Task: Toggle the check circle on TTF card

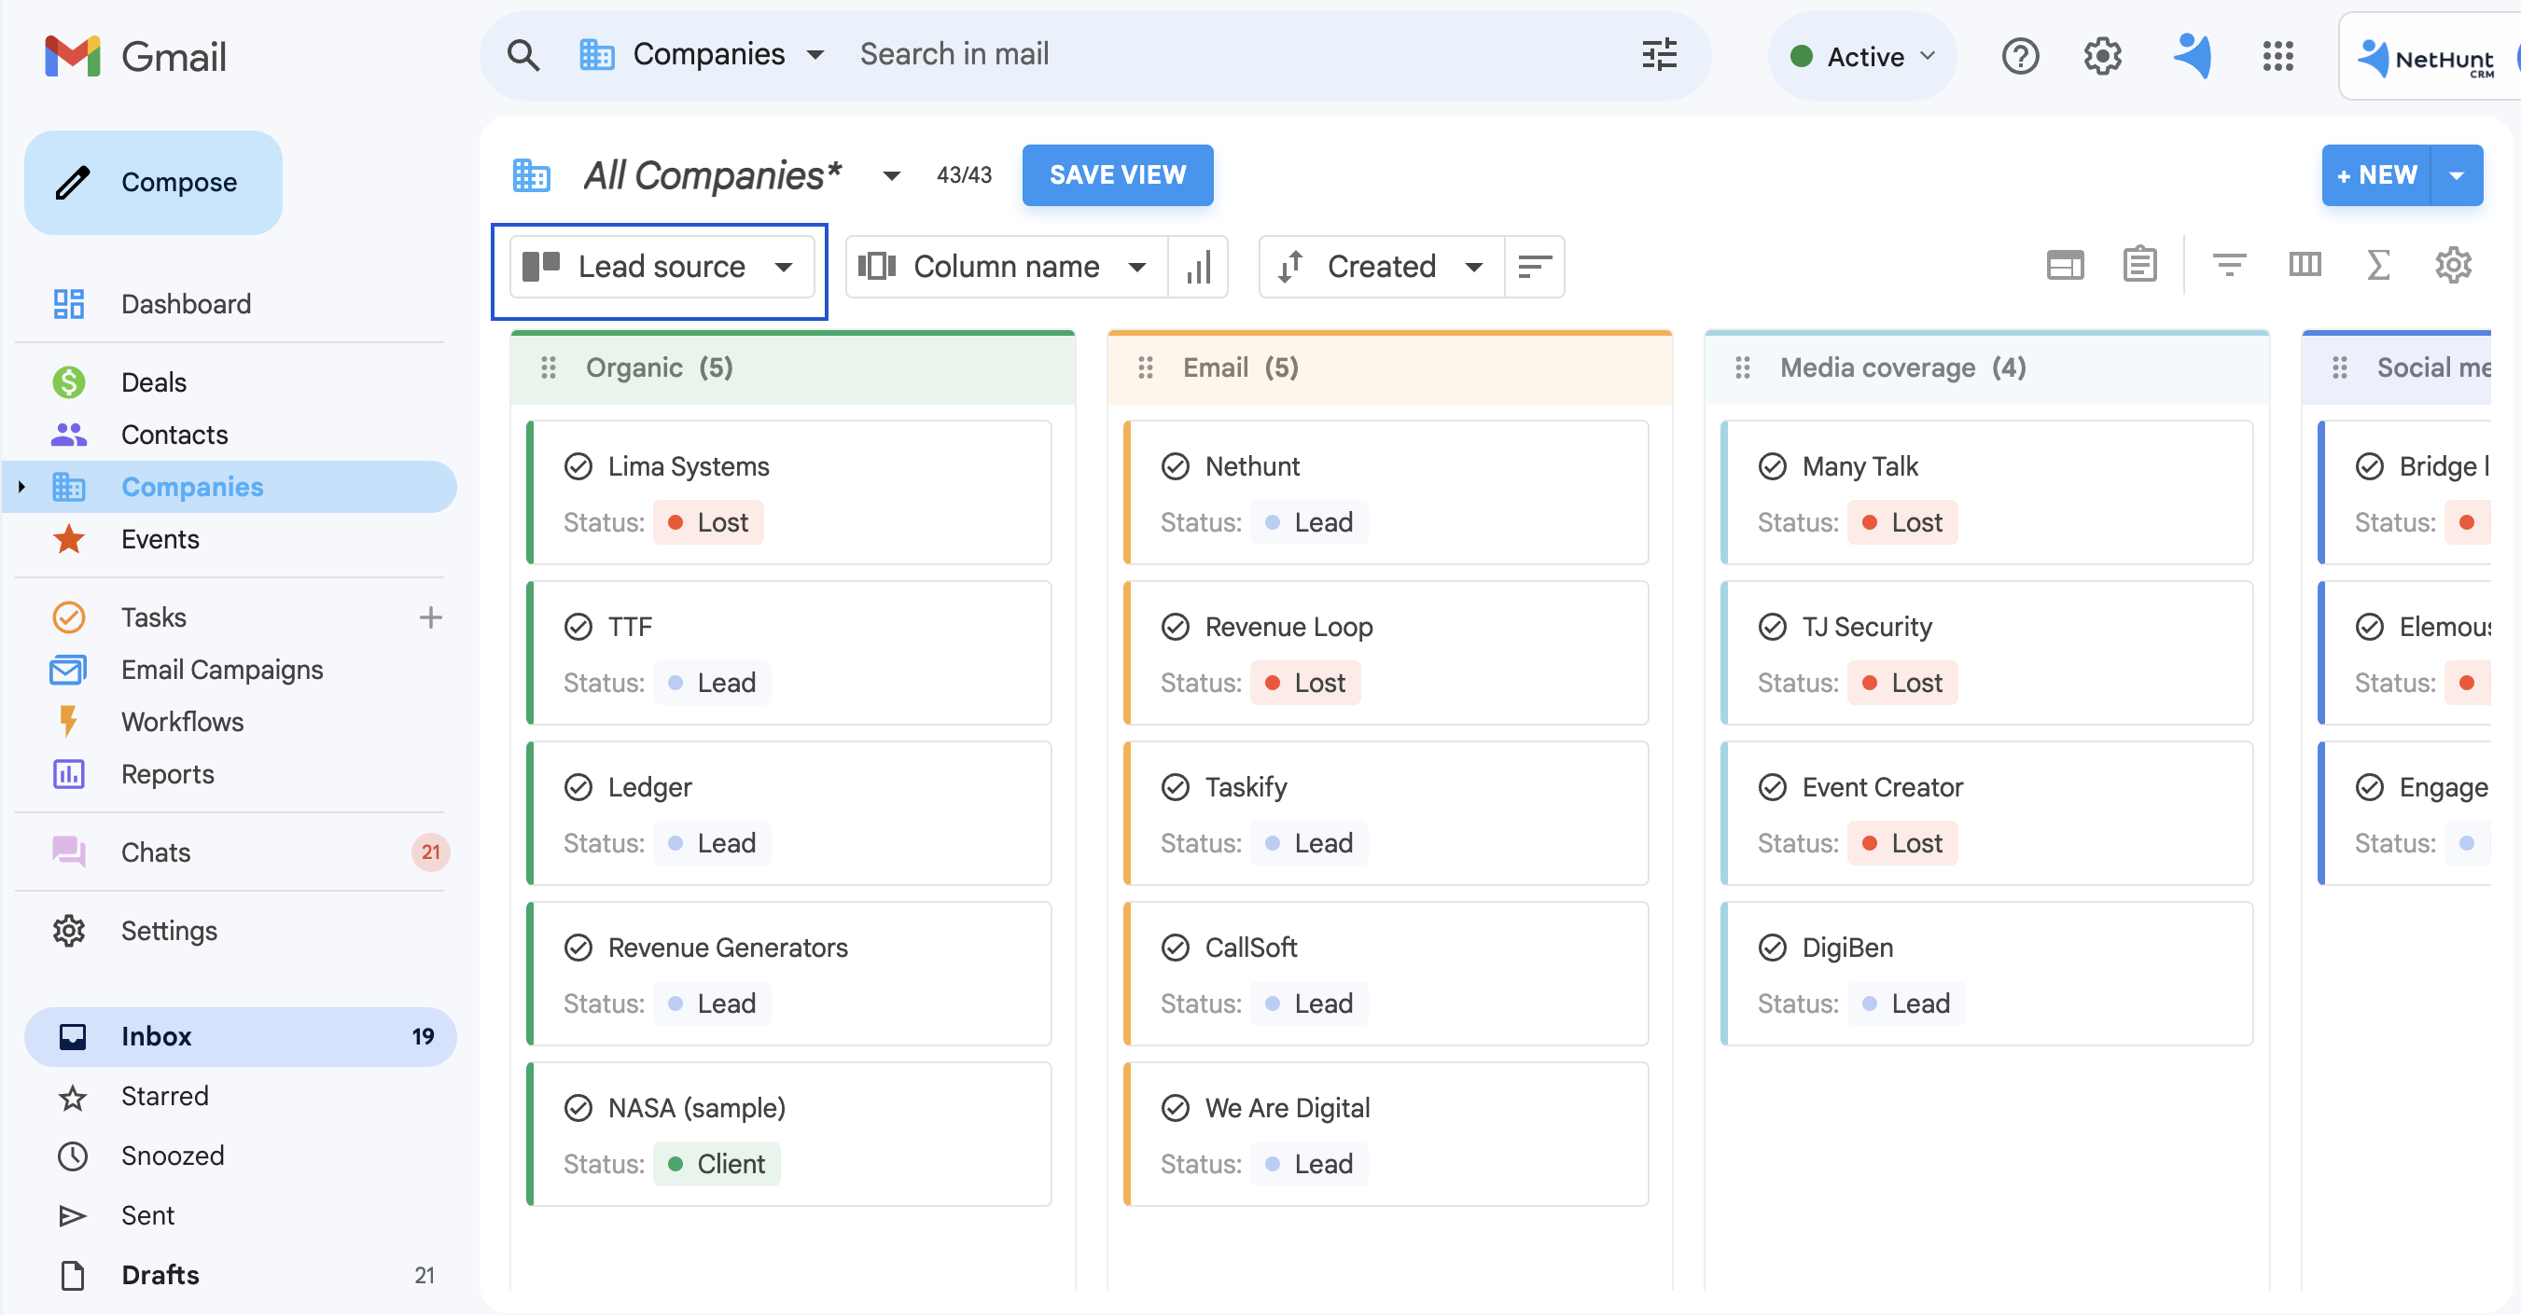Action: 578,627
